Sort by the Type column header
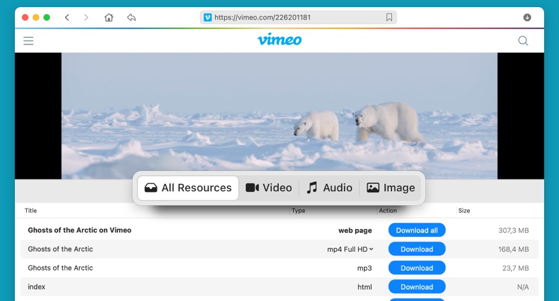 299,211
